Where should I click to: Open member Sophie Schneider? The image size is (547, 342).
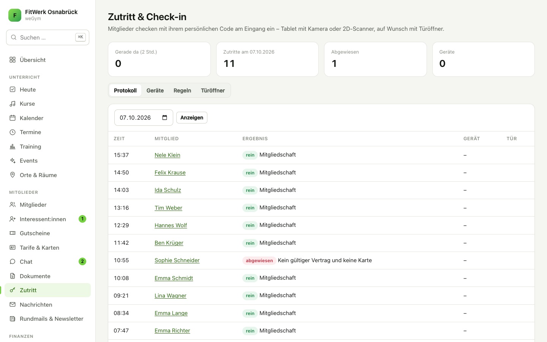coord(177,260)
